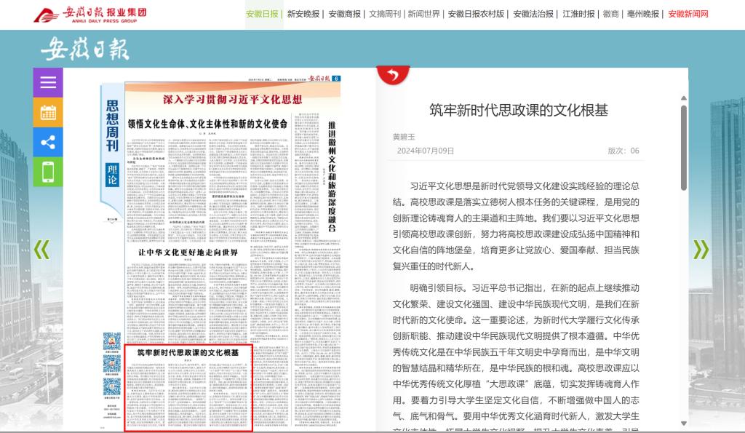Select the 安徽日报 tab in top navigation

pyautogui.click(x=263, y=14)
